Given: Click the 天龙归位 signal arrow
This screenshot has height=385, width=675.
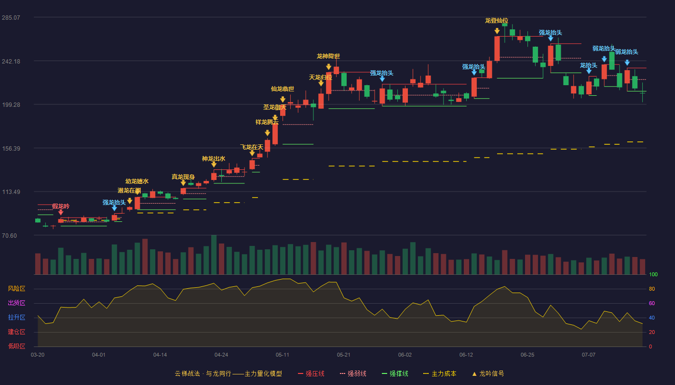Looking at the screenshot, I should click(321, 83).
